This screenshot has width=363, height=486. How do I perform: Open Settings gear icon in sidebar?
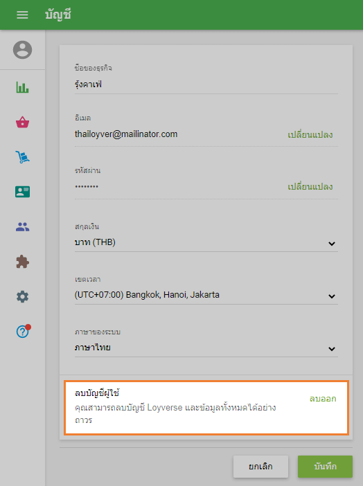[x=22, y=296]
